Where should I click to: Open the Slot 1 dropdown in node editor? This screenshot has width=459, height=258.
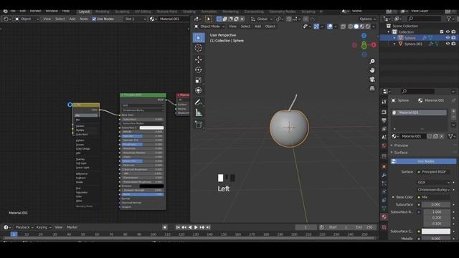tap(135, 19)
